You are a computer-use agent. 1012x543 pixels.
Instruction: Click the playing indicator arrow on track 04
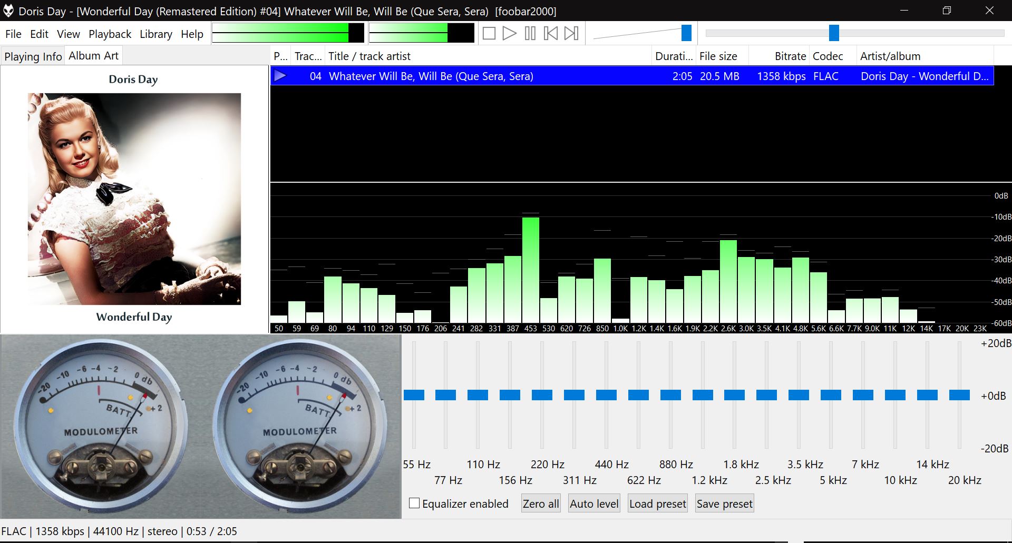(x=280, y=76)
